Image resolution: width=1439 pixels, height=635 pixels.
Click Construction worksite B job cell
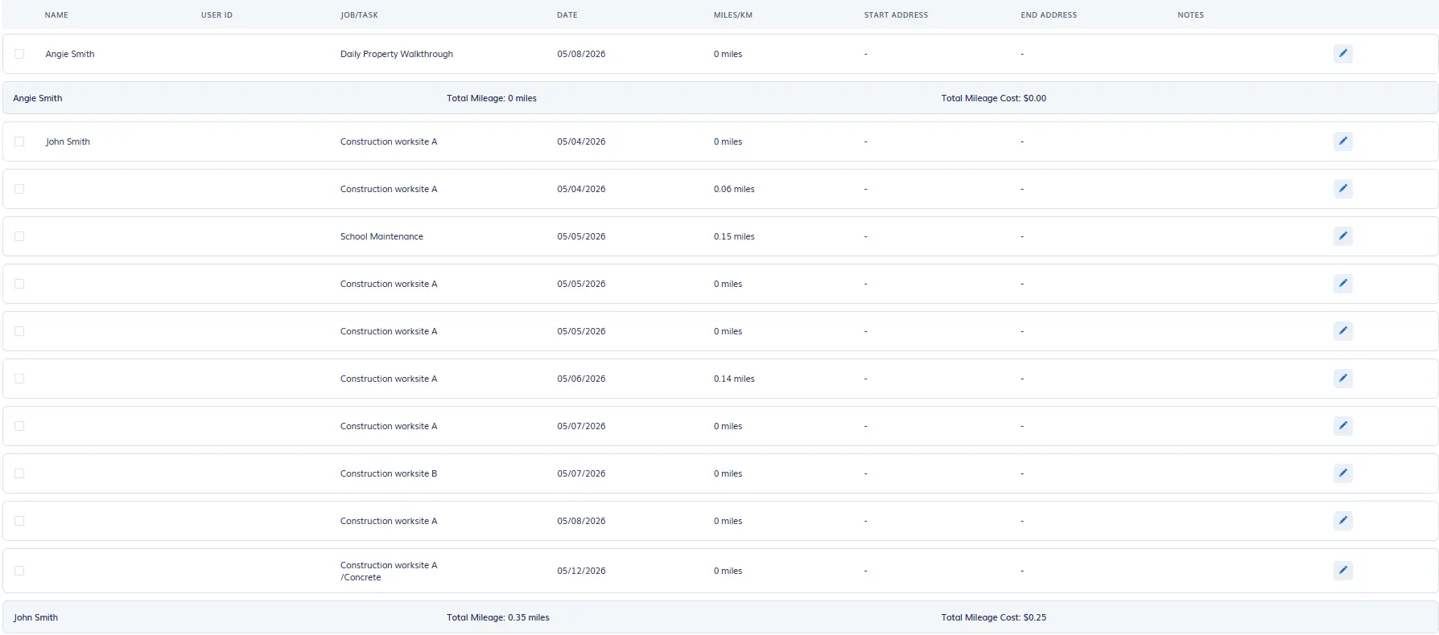click(389, 473)
